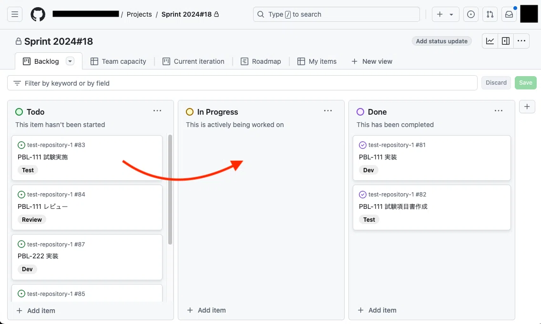Click the green Todo status circle
The height and width of the screenshot is (324, 541).
pyautogui.click(x=19, y=112)
